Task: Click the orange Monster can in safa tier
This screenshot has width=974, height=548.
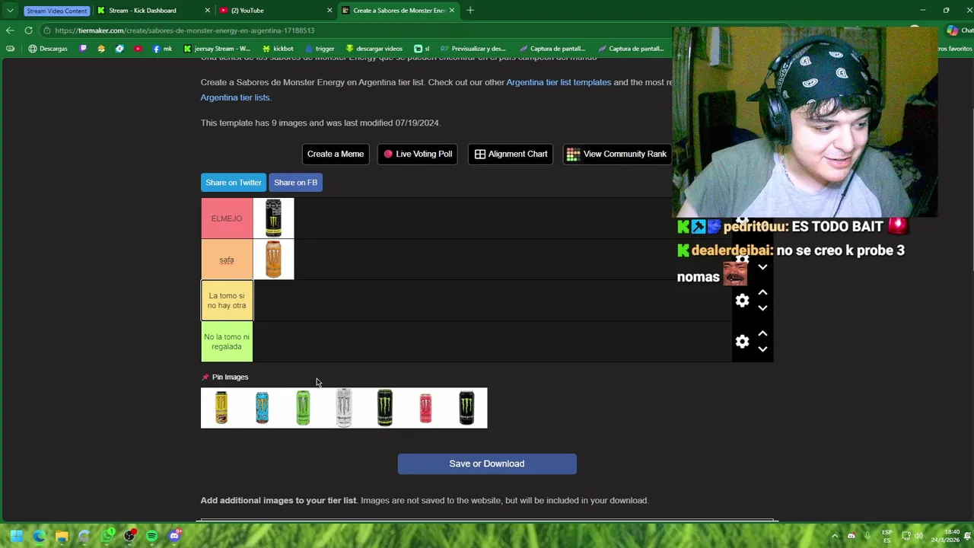Action: [273, 260]
